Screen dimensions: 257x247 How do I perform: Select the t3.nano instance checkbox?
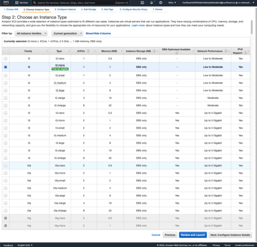(5, 113)
